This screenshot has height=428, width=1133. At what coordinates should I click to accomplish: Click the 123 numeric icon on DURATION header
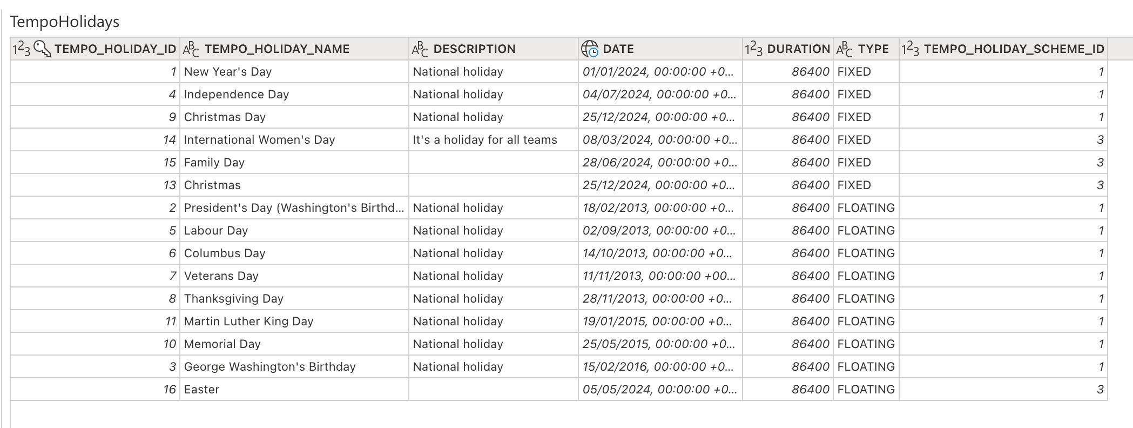click(754, 48)
